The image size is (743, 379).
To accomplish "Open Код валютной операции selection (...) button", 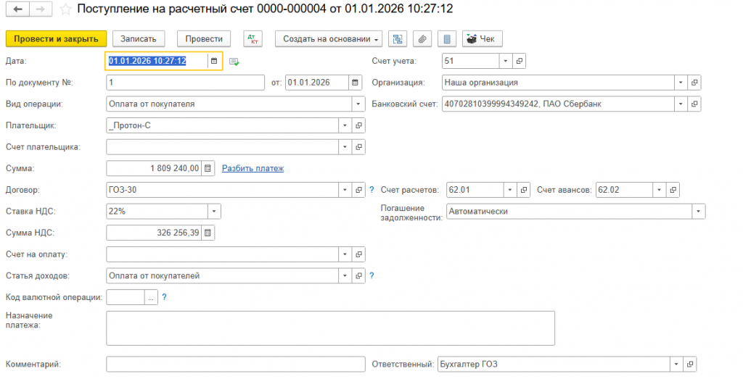I will pos(151,297).
